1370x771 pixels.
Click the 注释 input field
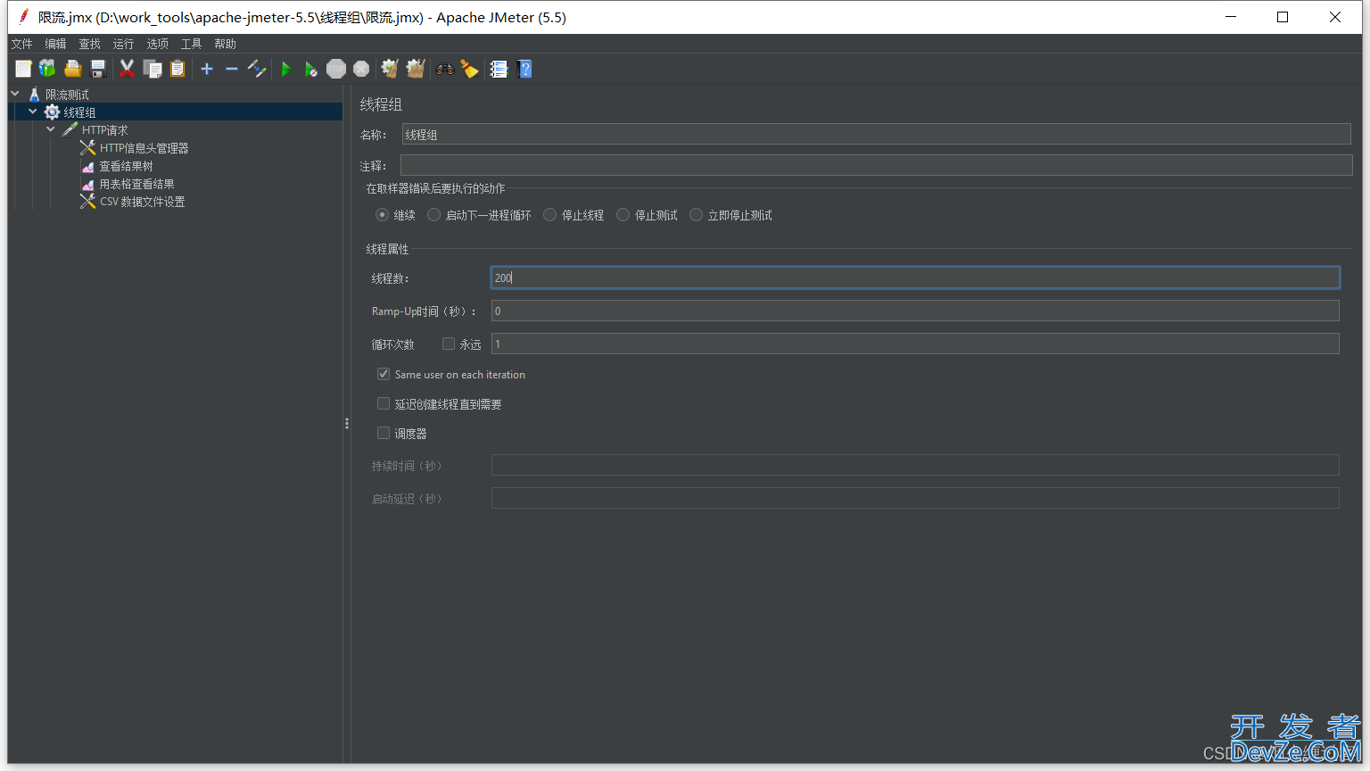pos(876,165)
